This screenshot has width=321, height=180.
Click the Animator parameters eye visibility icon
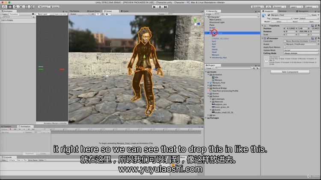(33, 14)
